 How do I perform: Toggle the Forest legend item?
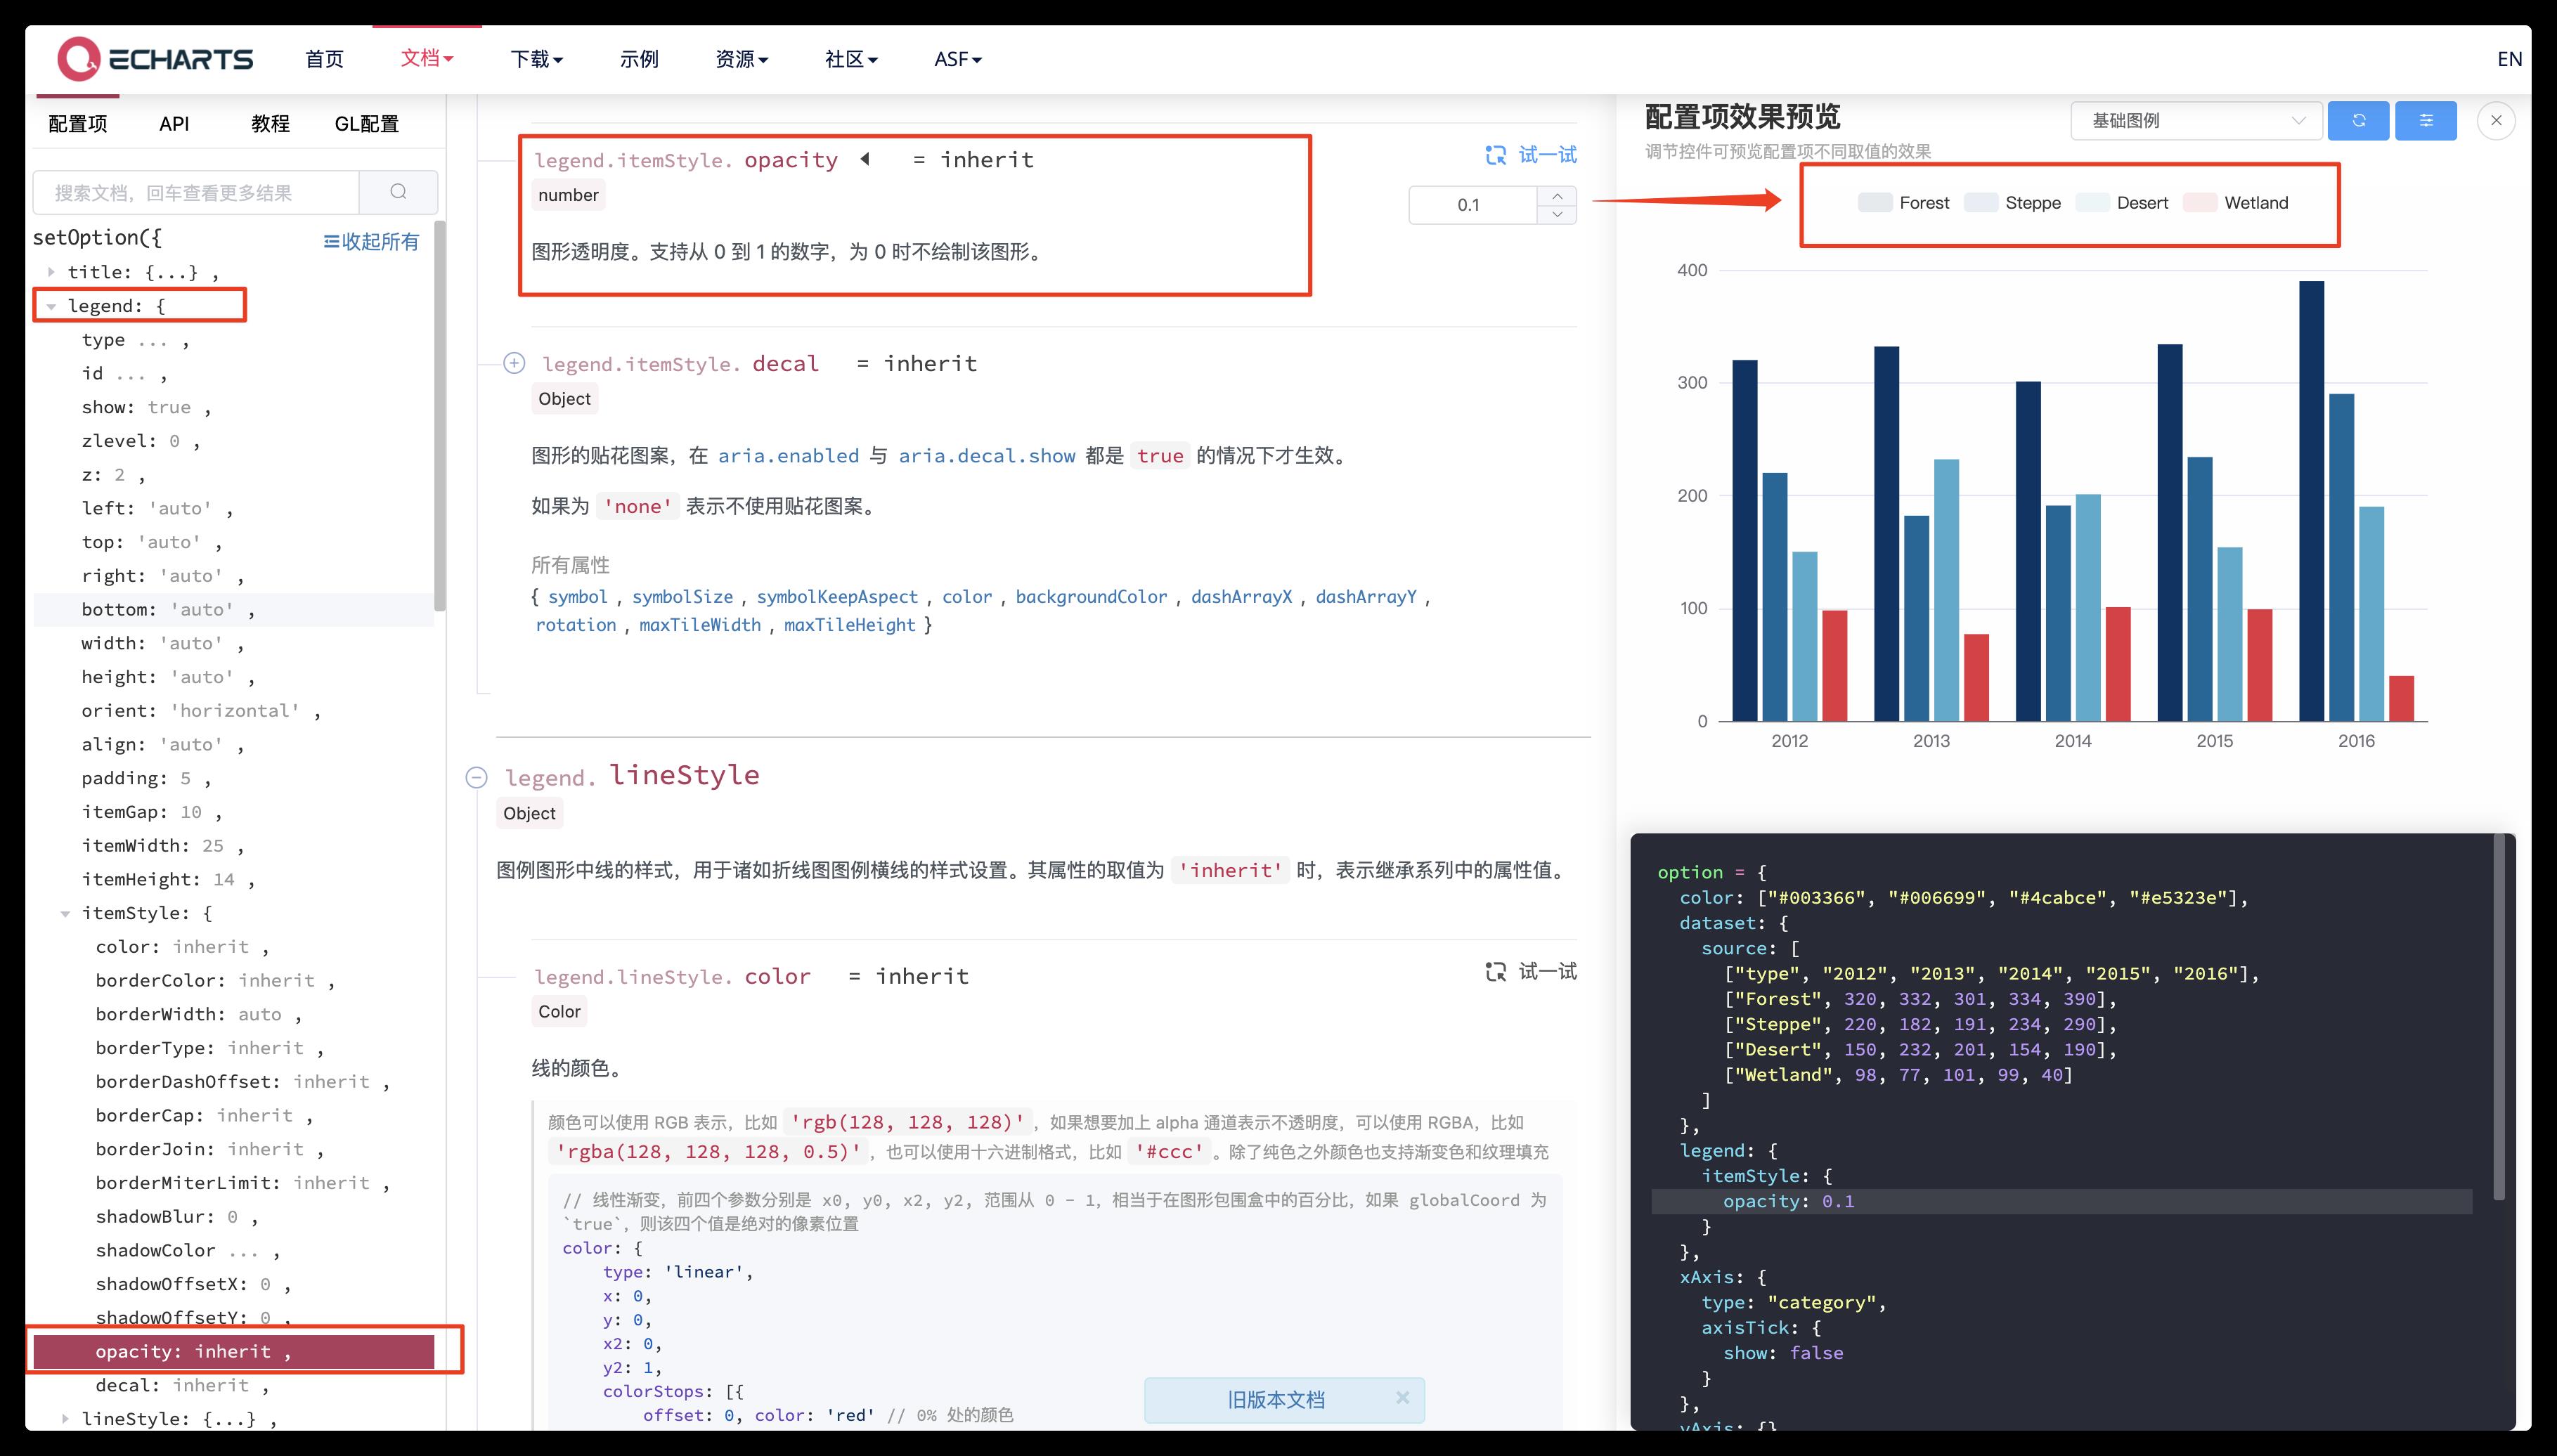coord(1904,203)
